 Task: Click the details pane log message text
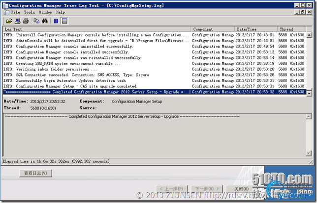tap(122, 116)
